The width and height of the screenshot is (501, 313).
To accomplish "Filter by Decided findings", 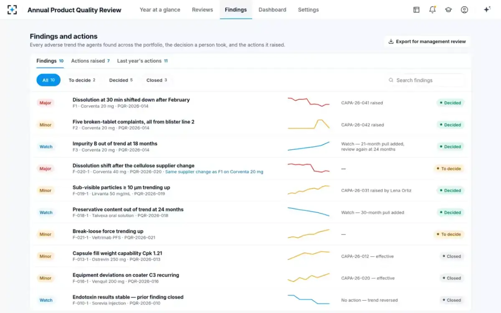I will pos(121,80).
